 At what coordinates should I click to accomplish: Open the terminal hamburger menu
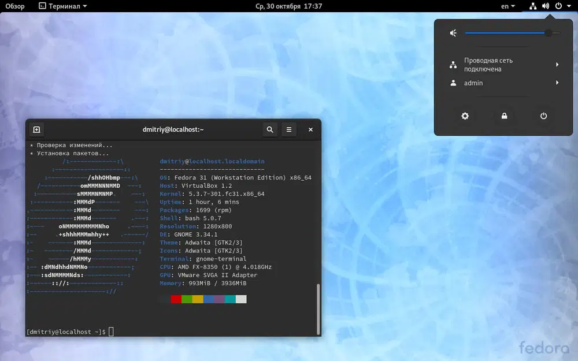tap(289, 129)
